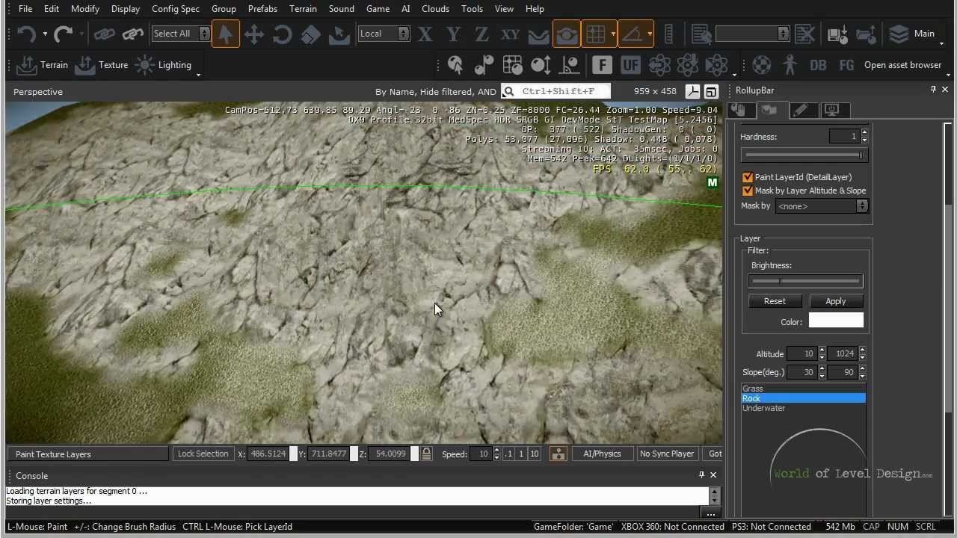957x538 pixels.
Task: Click the layer Color swatch
Action: click(x=836, y=321)
